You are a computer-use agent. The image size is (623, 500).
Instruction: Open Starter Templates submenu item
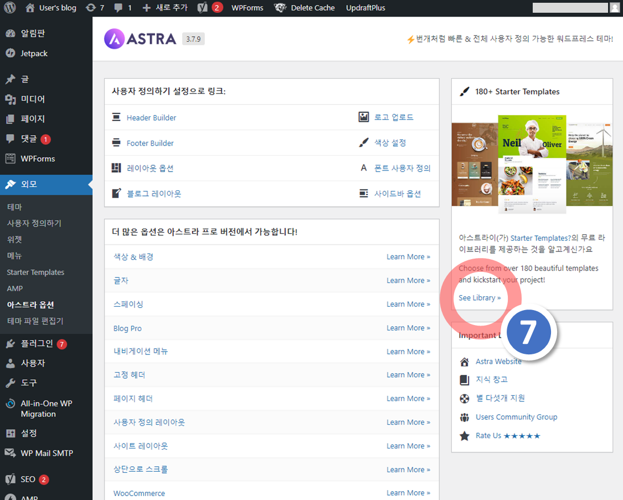[35, 272]
